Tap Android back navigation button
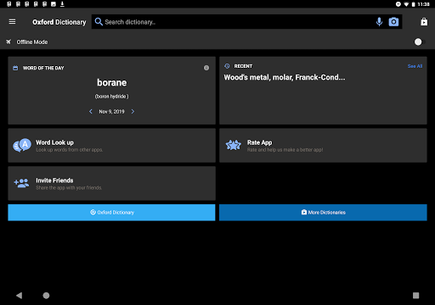This screenshot has height=305, width=435. point(19,296)
